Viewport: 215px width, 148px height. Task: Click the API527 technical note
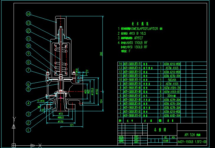140,38
